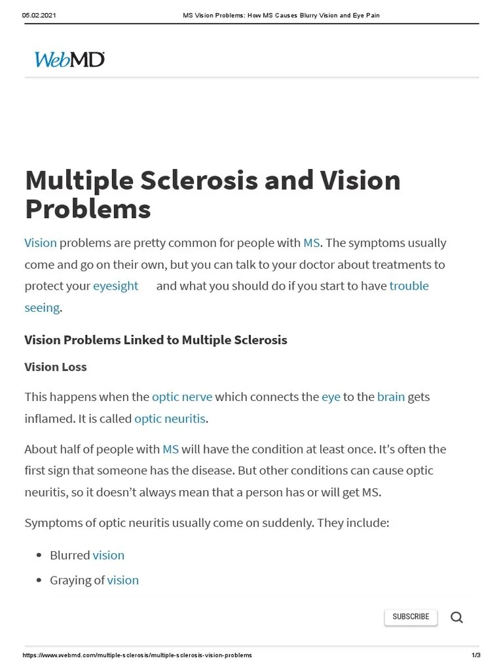Click the MS link in 'About half of people'
Viewport: 503px width, 671px height.
(170, 449)
